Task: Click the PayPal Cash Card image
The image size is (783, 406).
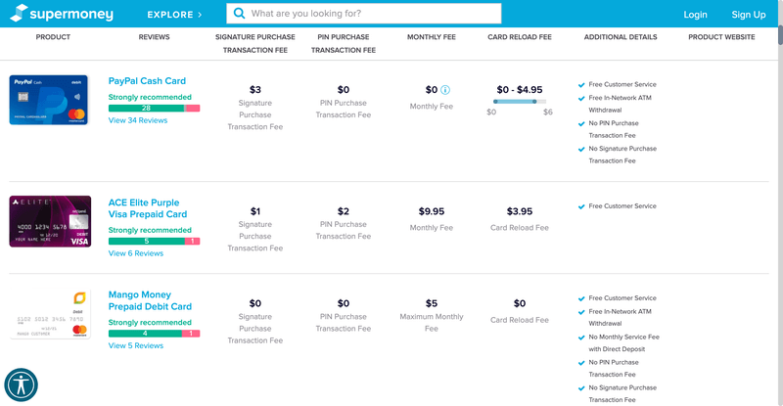Action: coord(49,100)
